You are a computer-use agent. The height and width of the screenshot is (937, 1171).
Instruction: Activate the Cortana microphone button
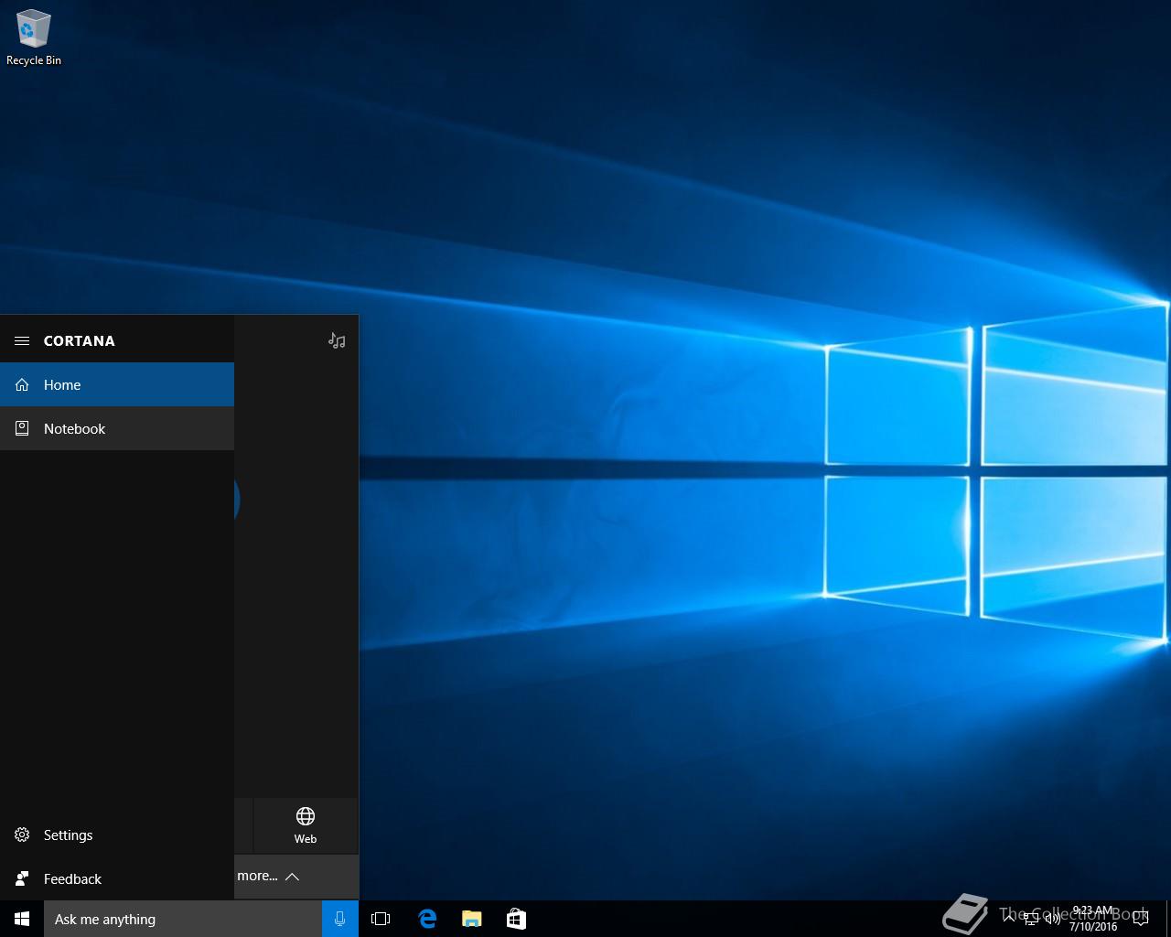[x=339, y=919]
